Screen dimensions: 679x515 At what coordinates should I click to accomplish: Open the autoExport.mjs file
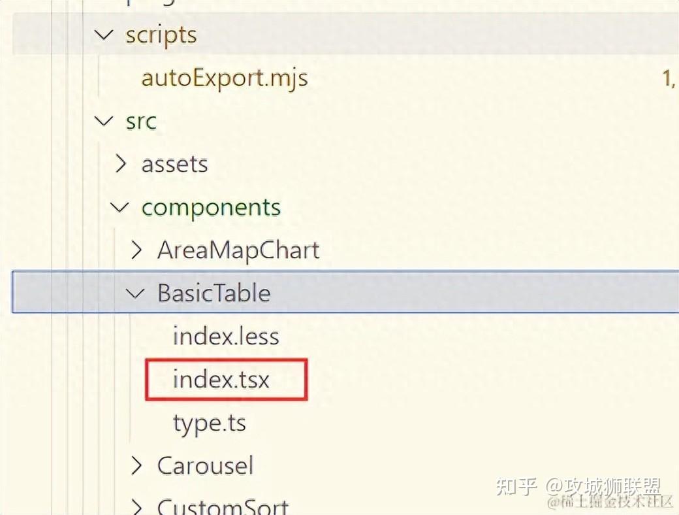click(x=225, y=78)
